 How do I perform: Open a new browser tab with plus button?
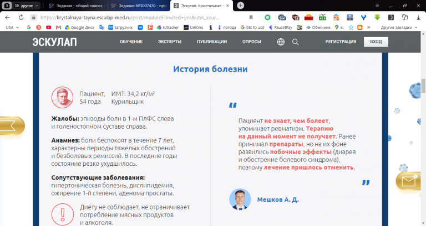pos(240,6)
